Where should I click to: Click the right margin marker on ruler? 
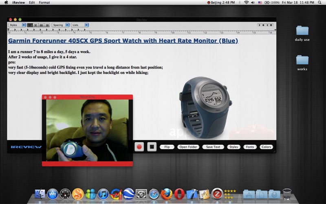[275, 30]
